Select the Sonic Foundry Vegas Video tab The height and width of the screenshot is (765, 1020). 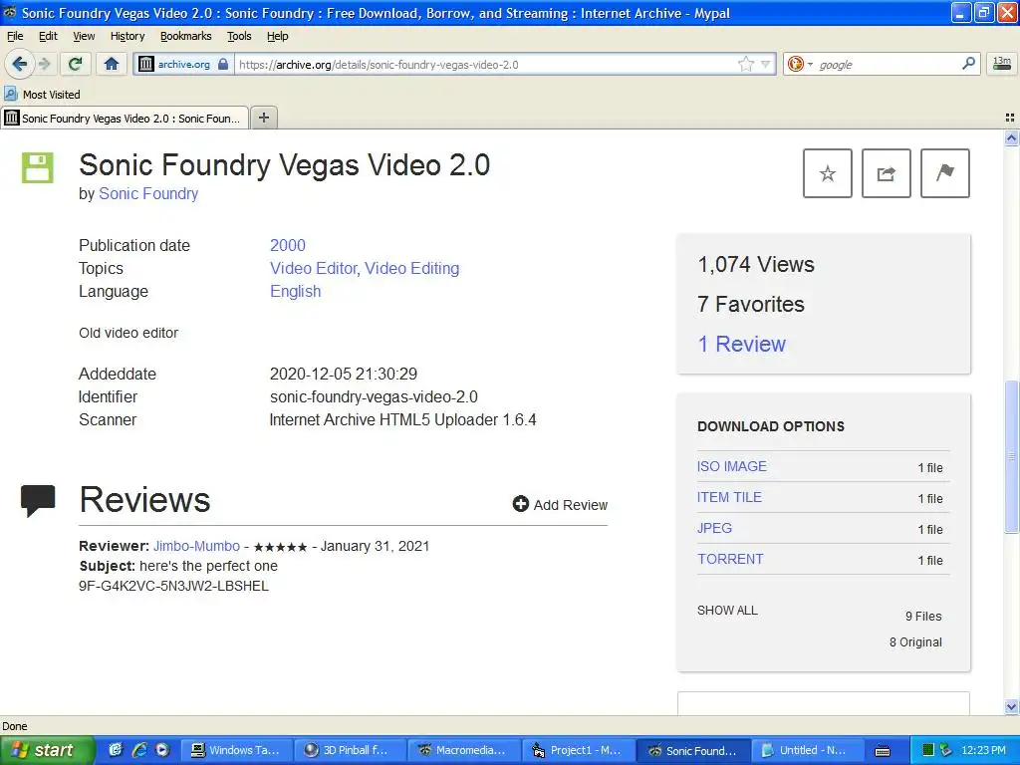point(125,118)
